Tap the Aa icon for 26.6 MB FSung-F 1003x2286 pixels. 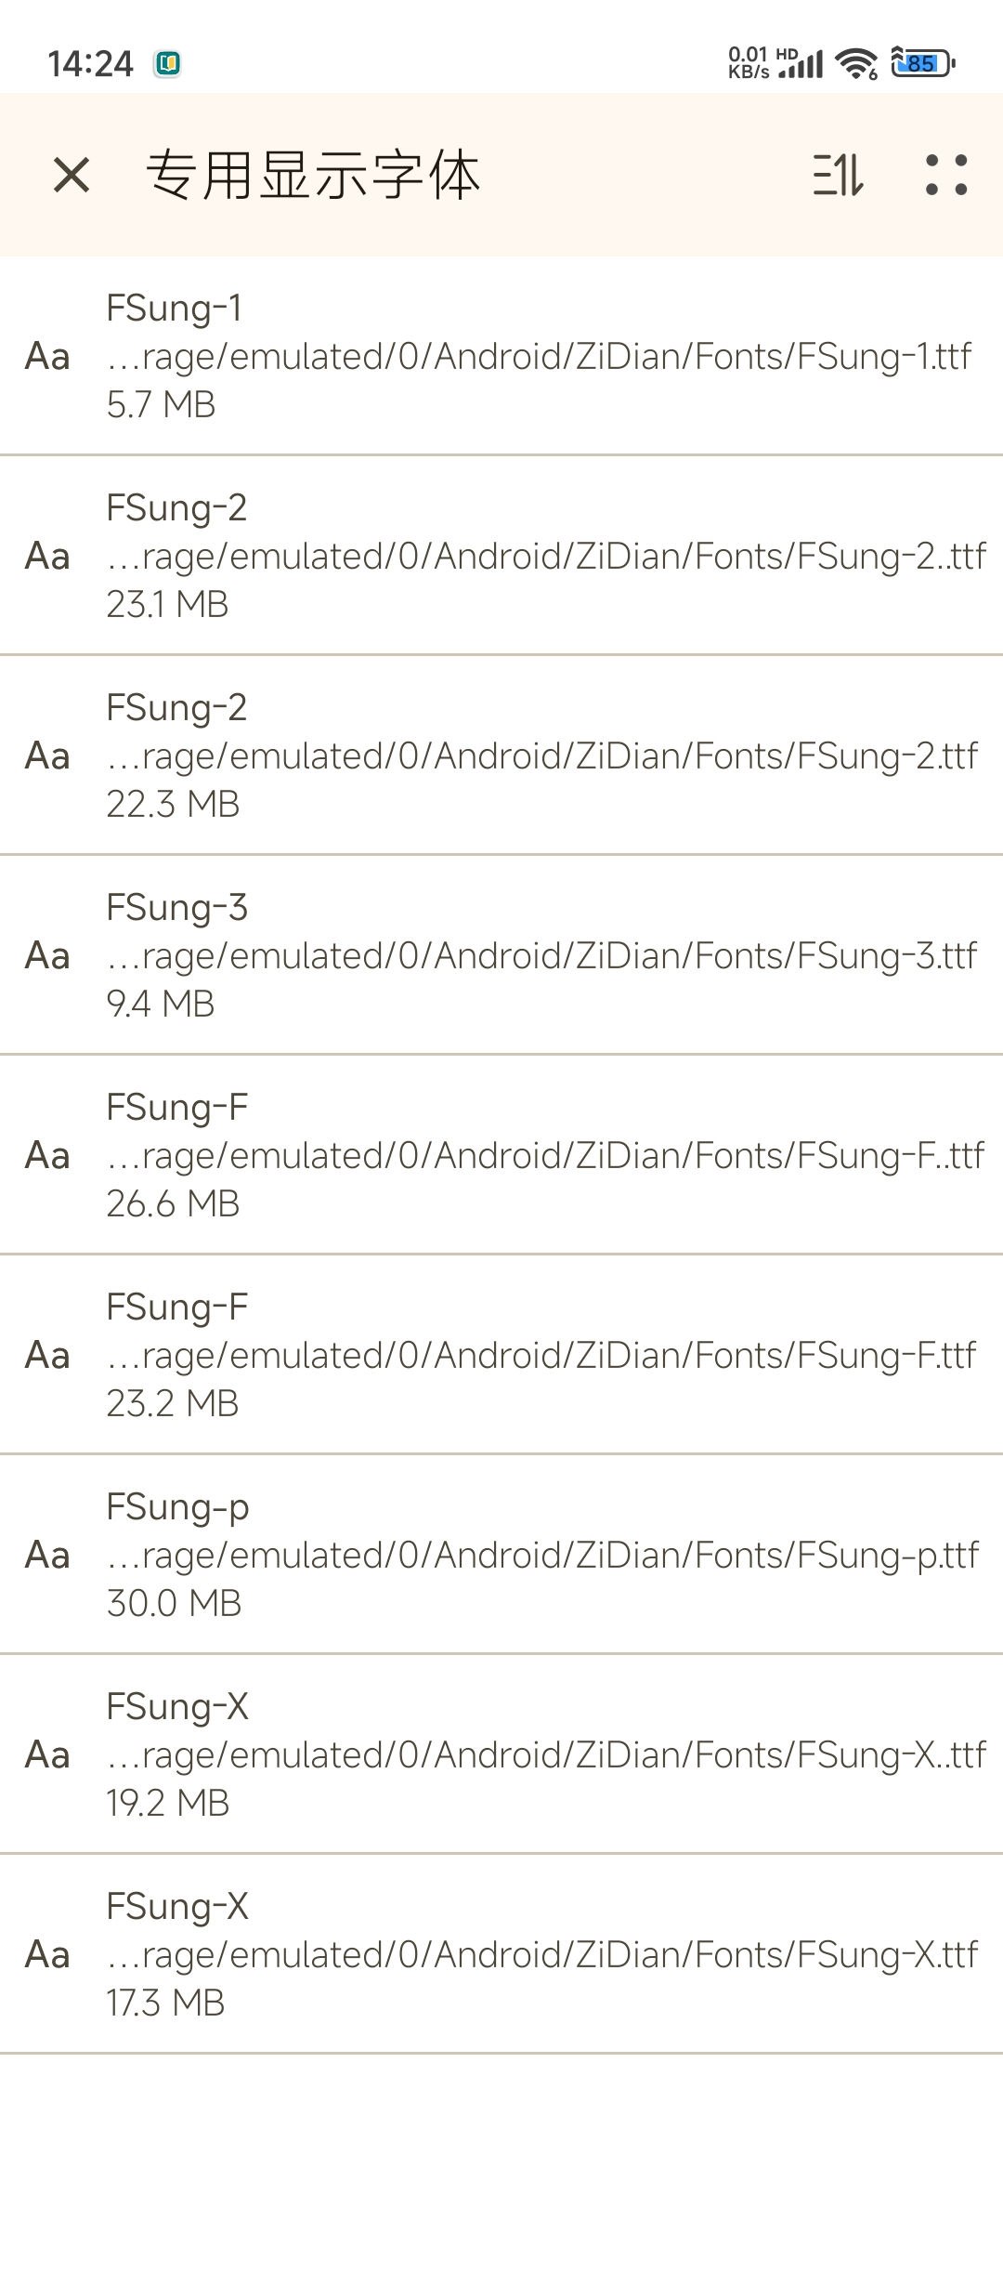click(47, 1155)
